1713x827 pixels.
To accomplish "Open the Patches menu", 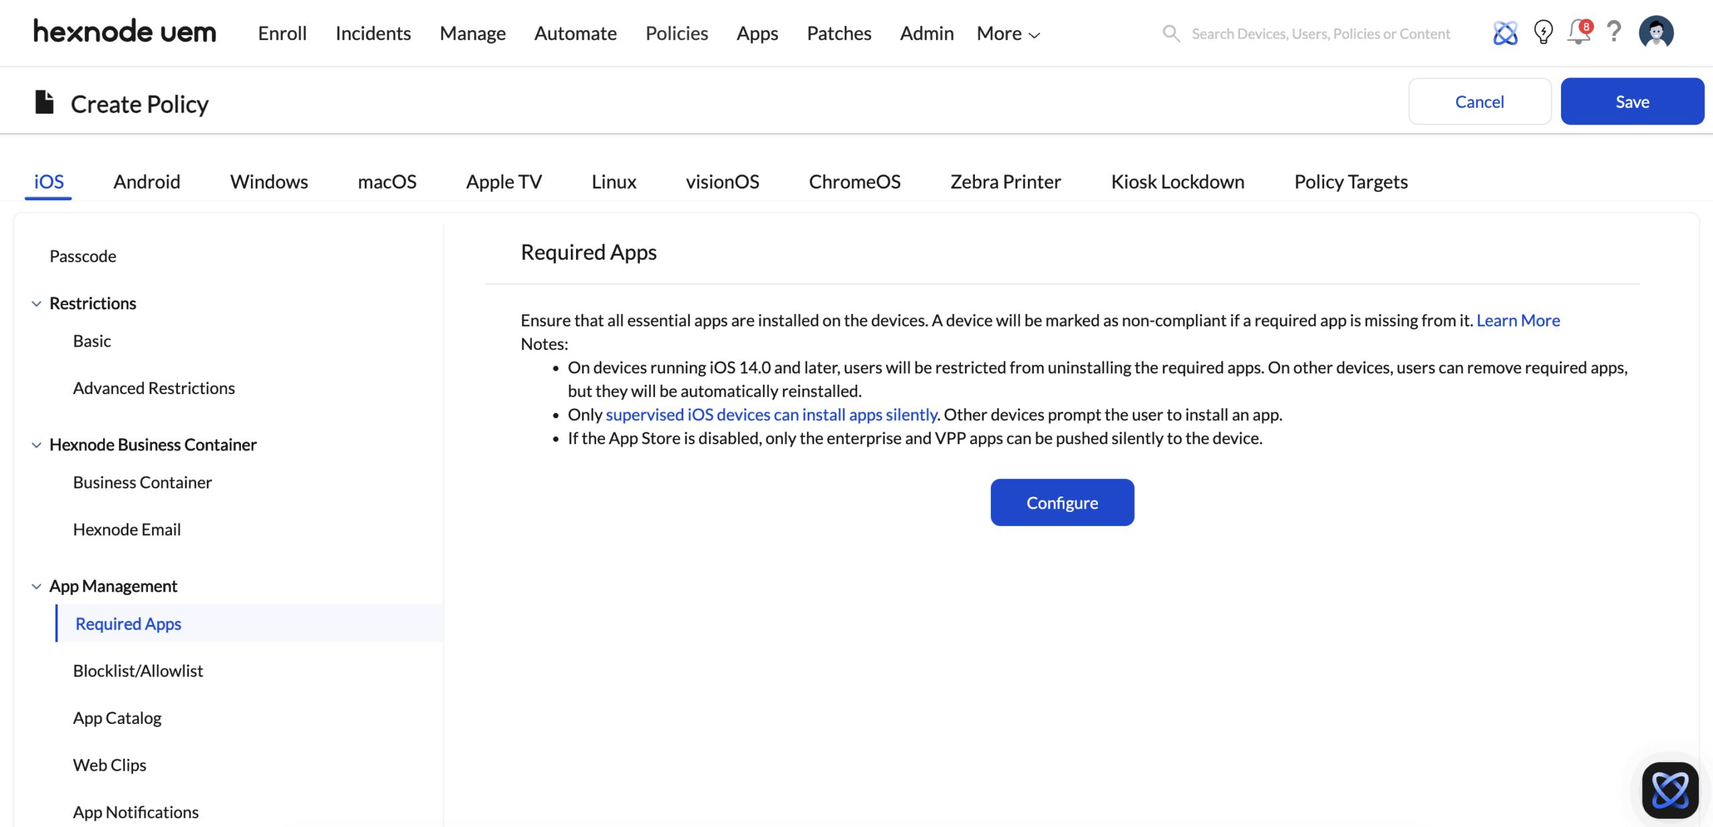I will click(839, 33).
